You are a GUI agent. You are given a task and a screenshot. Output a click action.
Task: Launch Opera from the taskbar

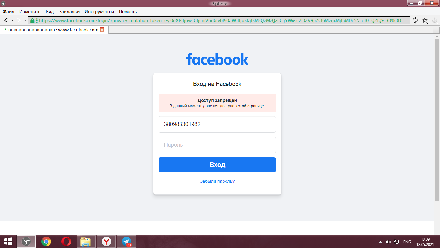[66, 242]
